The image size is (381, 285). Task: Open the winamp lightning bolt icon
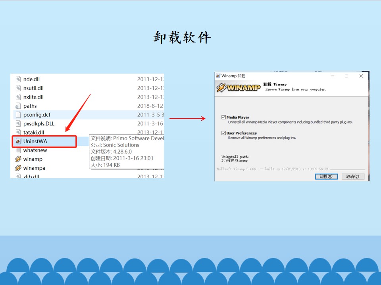click(x=18, y=159)
